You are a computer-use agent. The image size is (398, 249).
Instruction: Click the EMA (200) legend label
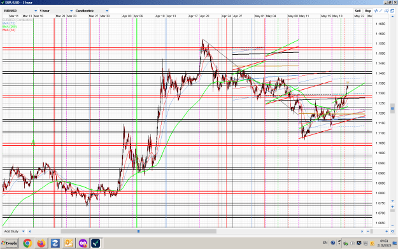coord(10,27)
